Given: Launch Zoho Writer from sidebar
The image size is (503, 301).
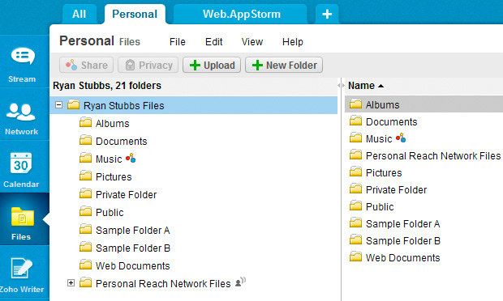Looking at the screenshot, I should (21, 268).
